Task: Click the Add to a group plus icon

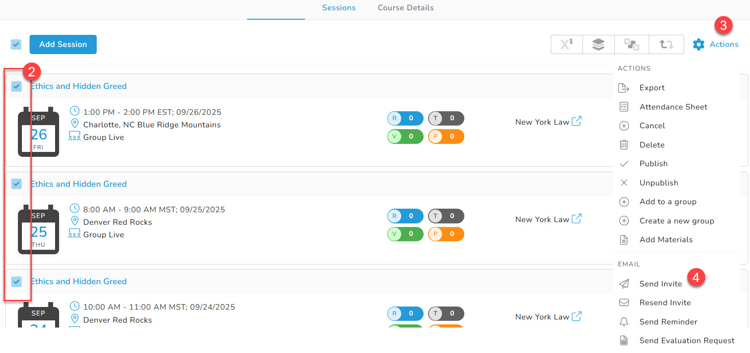Action: [624, 202]
